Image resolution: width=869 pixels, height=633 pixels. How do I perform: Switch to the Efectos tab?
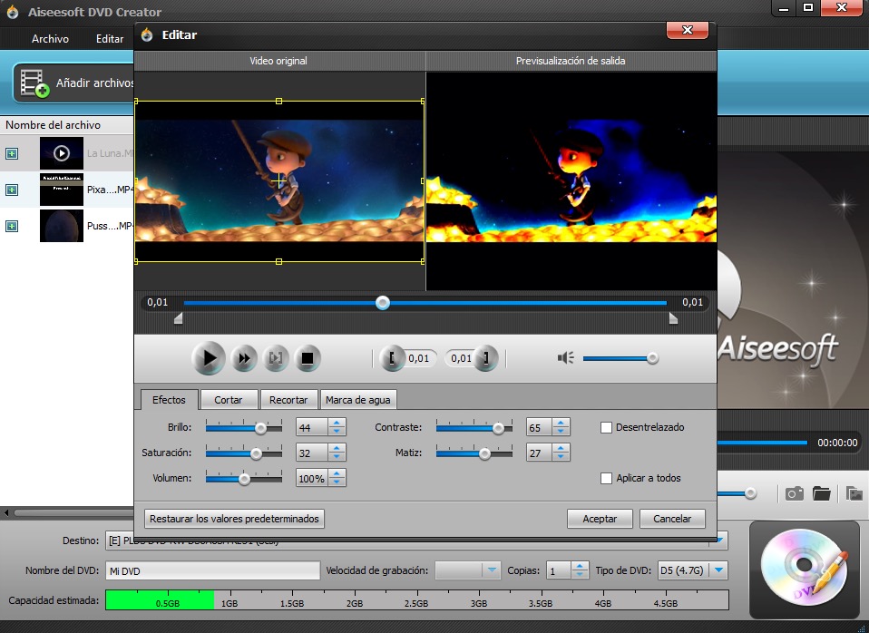(x=169, y=400)
